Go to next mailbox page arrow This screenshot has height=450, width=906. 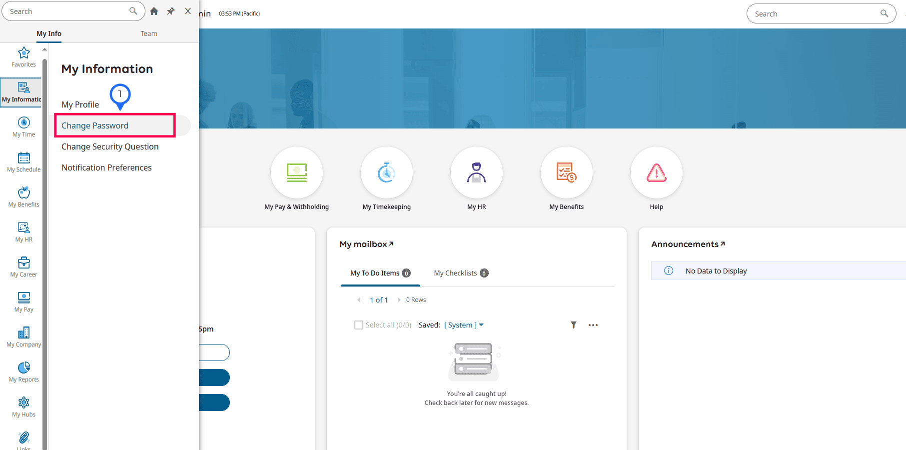pos(399,300)
